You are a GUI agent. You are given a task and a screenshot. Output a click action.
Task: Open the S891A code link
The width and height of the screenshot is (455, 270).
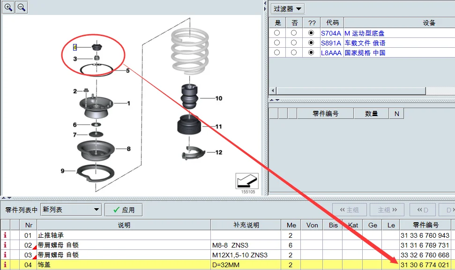(331, 43)
